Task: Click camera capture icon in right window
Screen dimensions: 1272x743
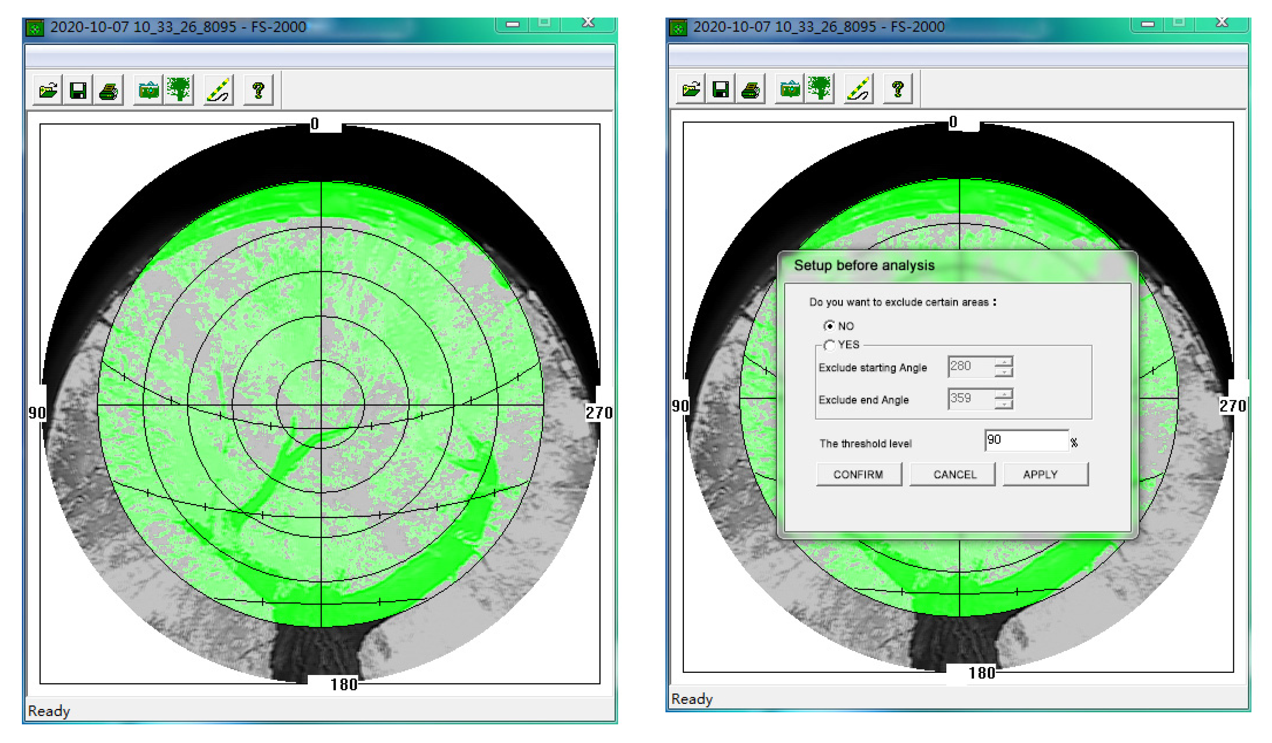Action: pos(790,89)
